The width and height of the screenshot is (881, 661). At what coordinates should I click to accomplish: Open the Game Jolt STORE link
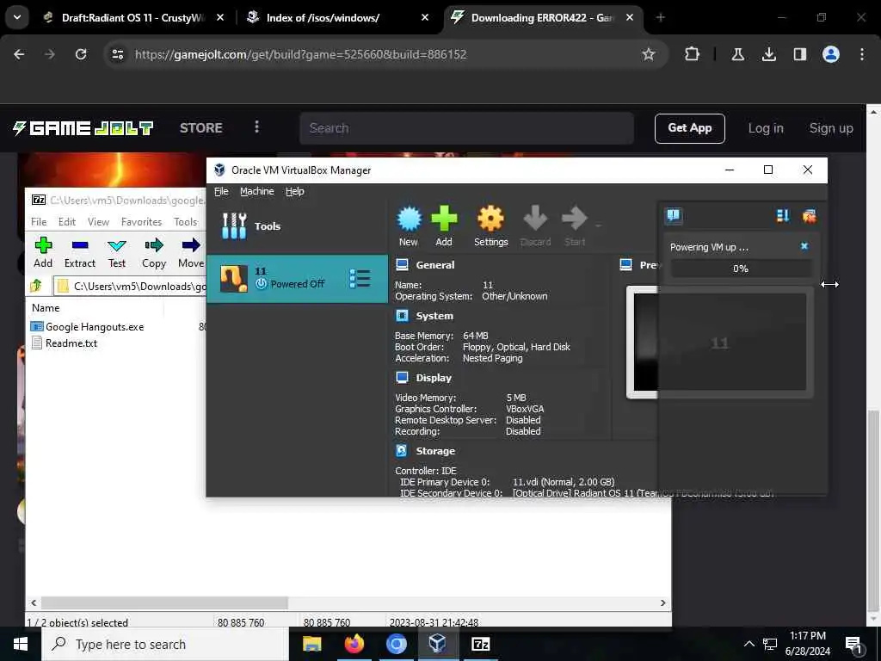(x=200, y=128)
